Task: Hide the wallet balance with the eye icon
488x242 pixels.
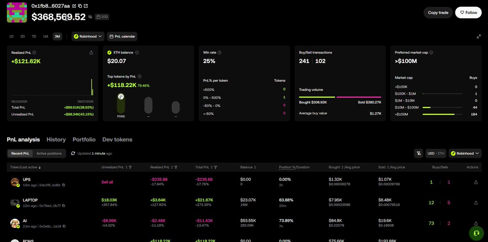Action: click(x=90, y=17)
